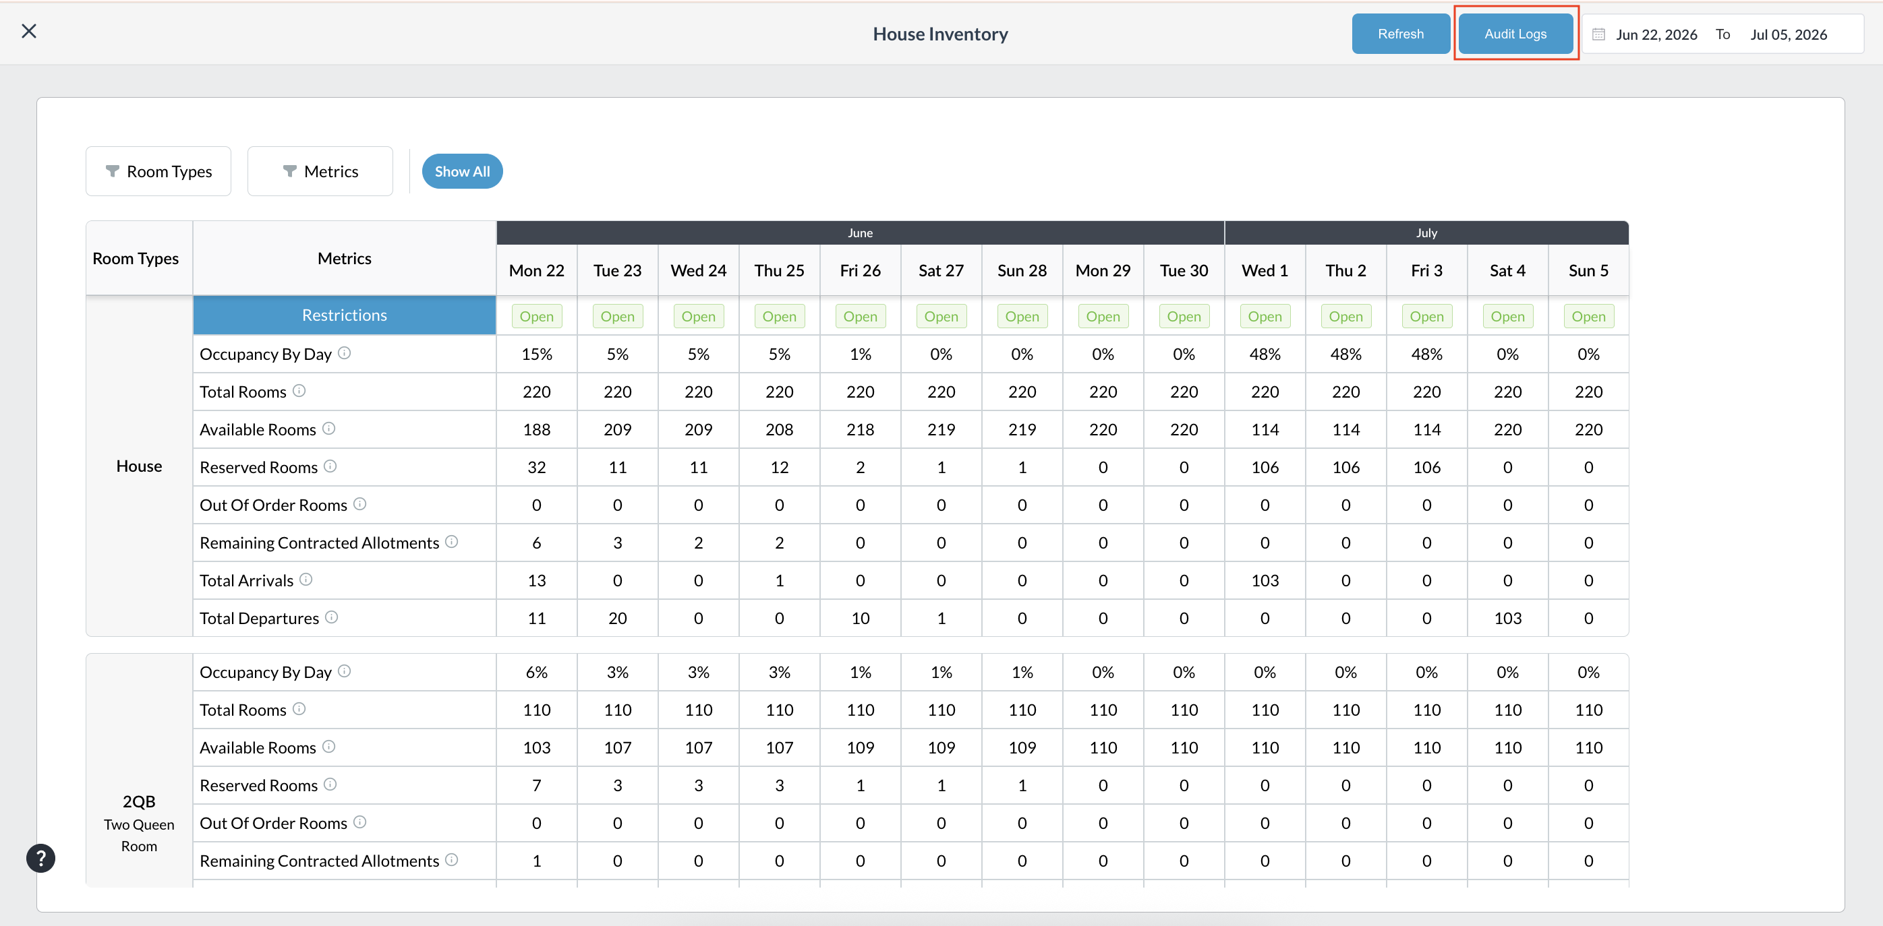The height and width of the screenshot is (926, 1883).
Task: Click info icon for House Remaining Contracted Allotments
Action: click(452, 542)
